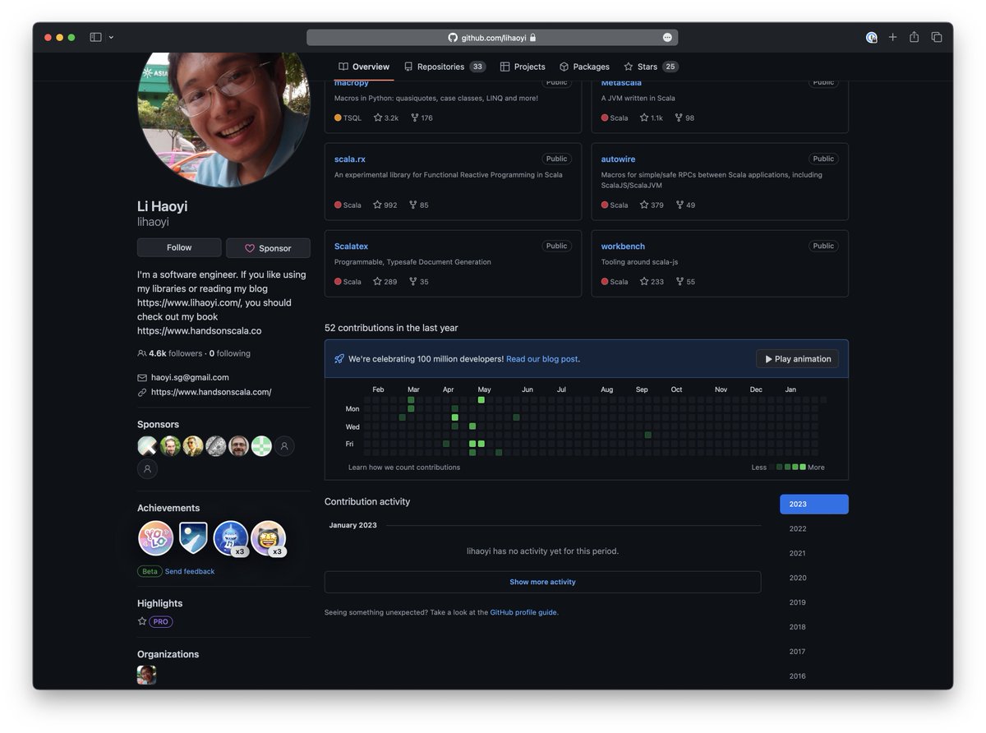Click scala.rx fork count 85
This screenshot has height=733, width=986.
tap(419, 205)
